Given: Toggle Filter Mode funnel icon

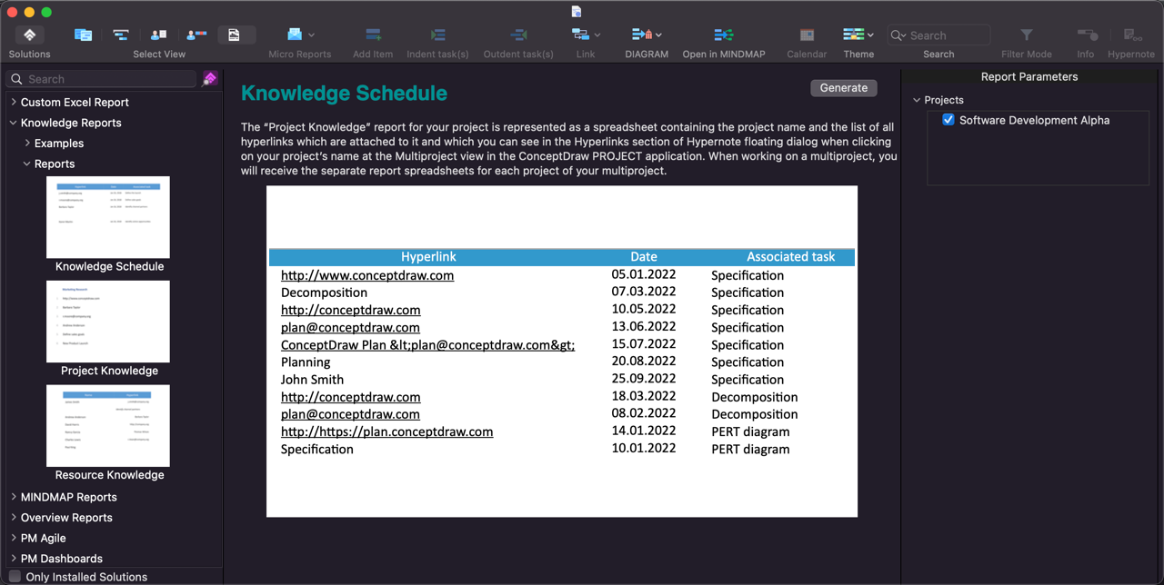Looking at the screenshot, I should pyautogui.click(x=1027, y=35).
